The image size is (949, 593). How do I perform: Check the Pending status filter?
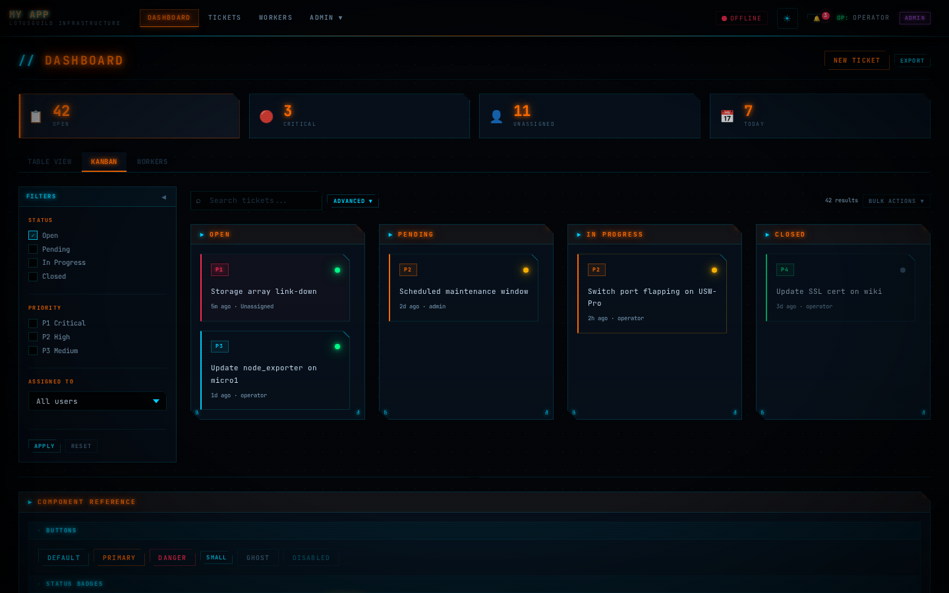click(33, 249)
